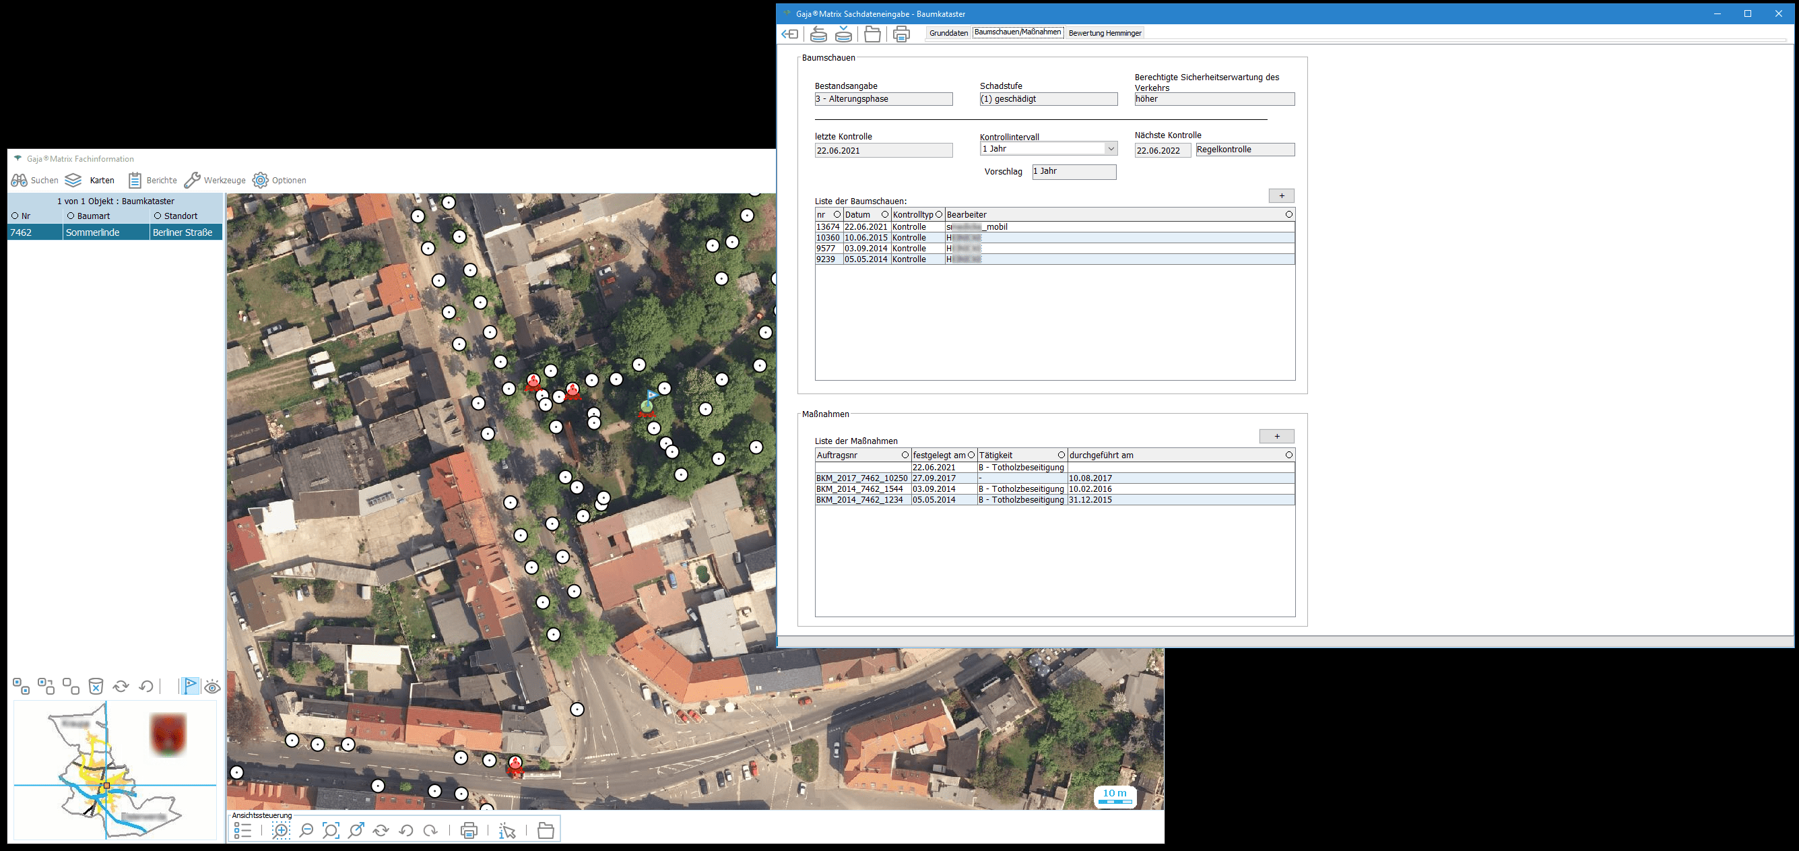The image size is (1799, 851).
Task: Switch to the Grunddaten tab
Action: (948, 33)
